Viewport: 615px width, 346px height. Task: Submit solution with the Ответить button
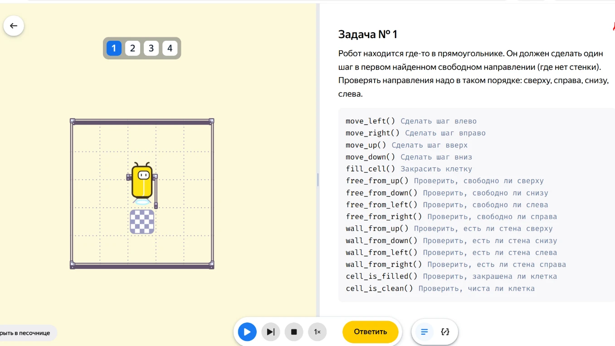click(x=371, y=331)
